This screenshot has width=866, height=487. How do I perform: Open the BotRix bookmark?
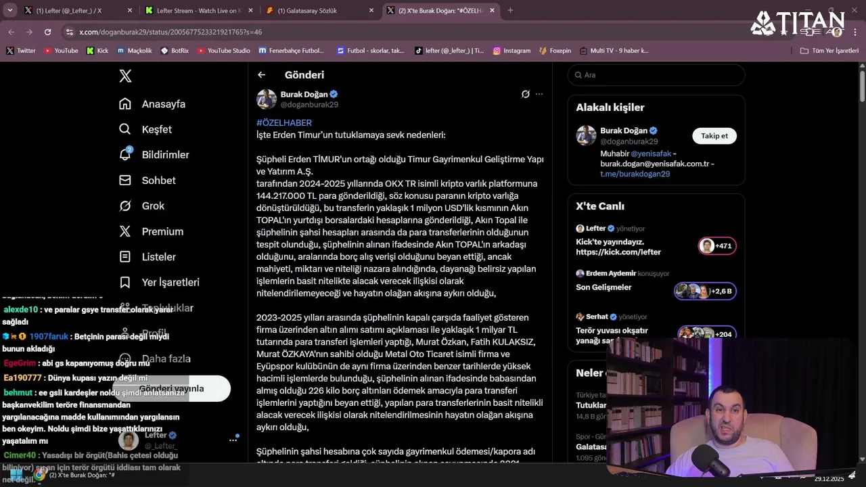[175, 51]
